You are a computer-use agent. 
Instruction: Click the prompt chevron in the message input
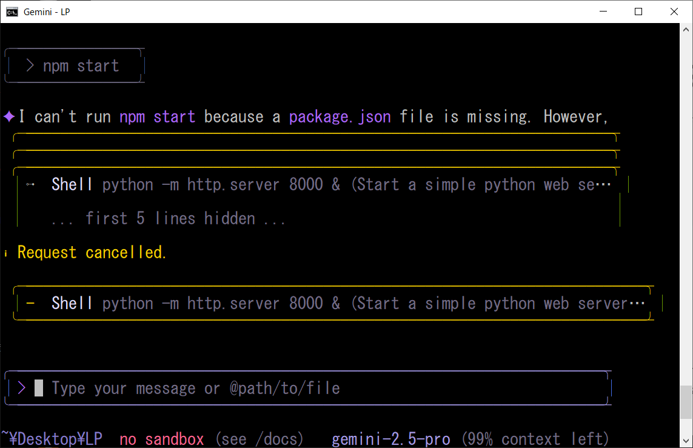(x=21, y=388)
